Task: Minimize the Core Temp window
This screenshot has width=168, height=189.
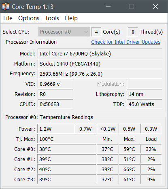Action: click(108, 6)
